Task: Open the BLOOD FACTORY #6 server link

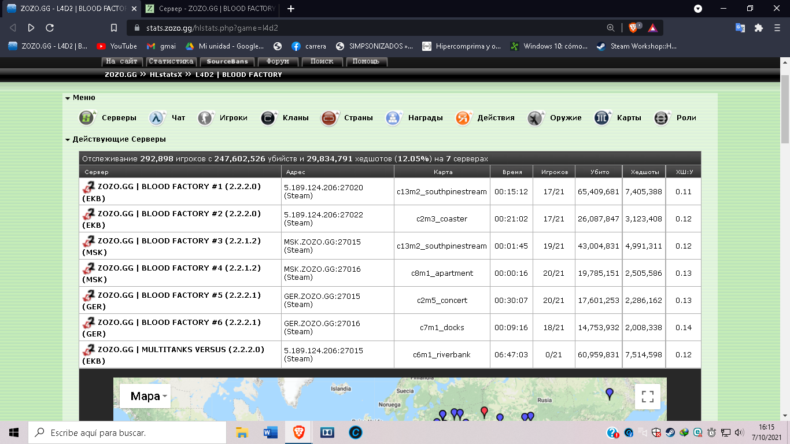Action: pyautogui.click(x=179, y=323)
